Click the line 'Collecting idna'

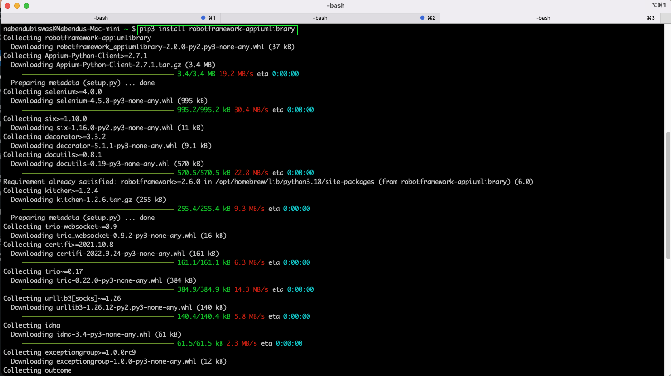[32, 325]
